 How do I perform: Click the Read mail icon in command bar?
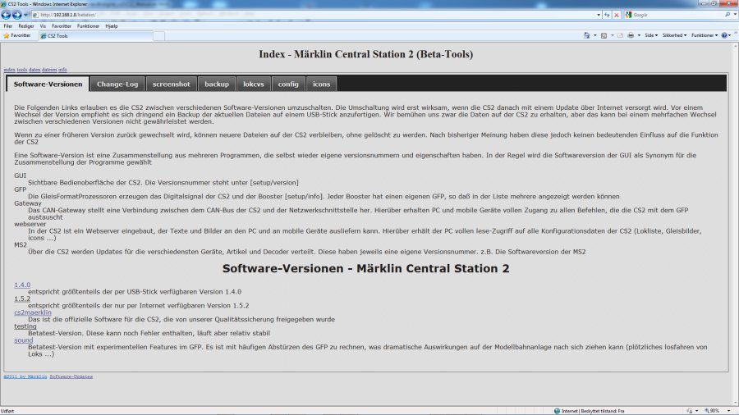(x=620, y=35)
